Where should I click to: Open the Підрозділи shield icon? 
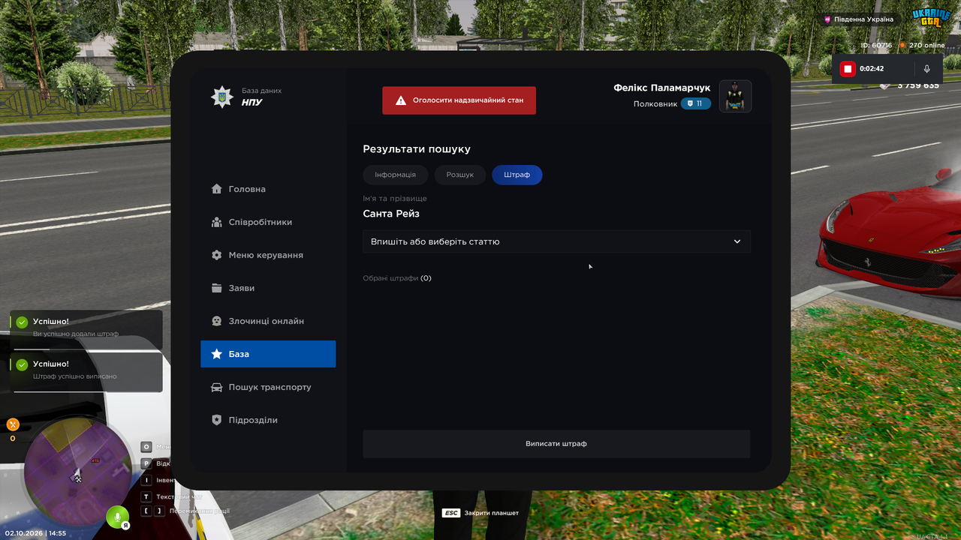pos(217,420)
